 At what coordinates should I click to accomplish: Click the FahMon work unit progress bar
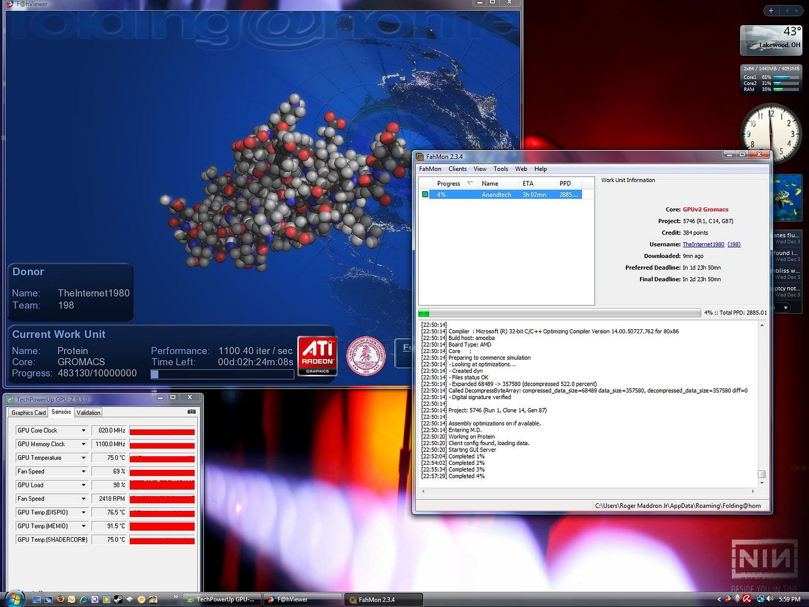click(559, 313)
